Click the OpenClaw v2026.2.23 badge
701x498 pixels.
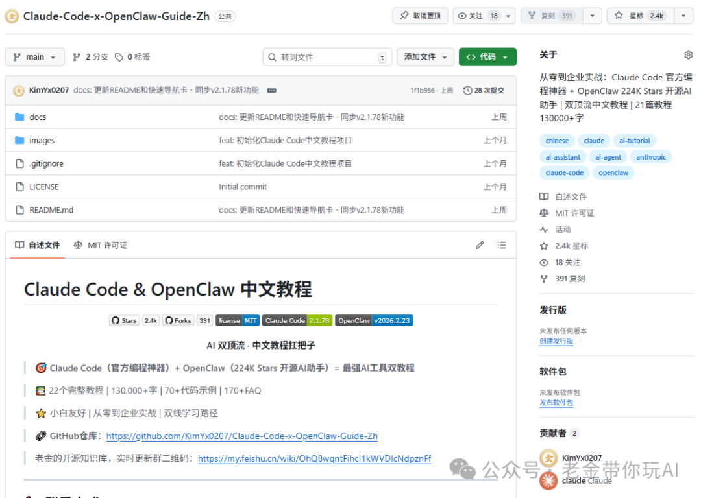(374, 320)
